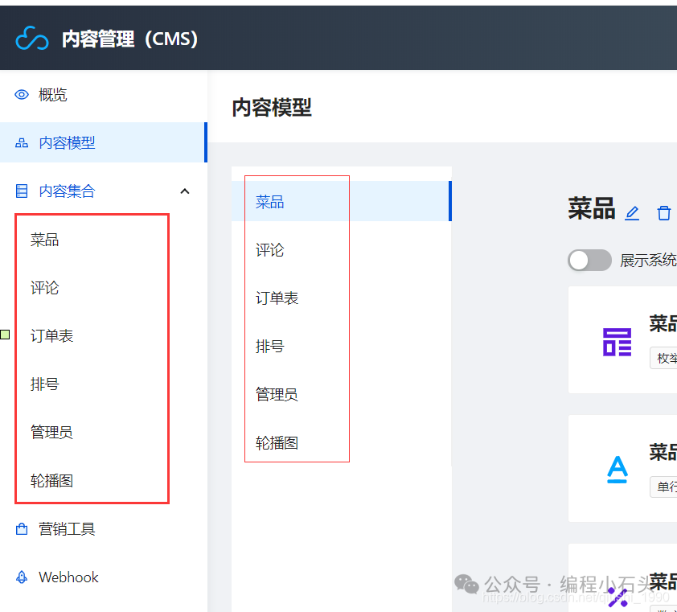Click the 内容模型 page heading

point(272,107)
